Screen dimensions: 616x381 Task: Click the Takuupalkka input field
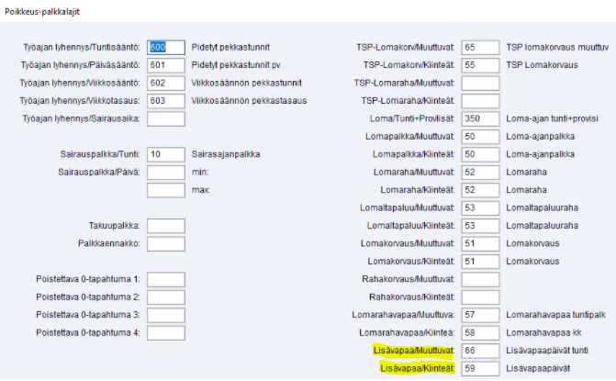pos(165,226)
